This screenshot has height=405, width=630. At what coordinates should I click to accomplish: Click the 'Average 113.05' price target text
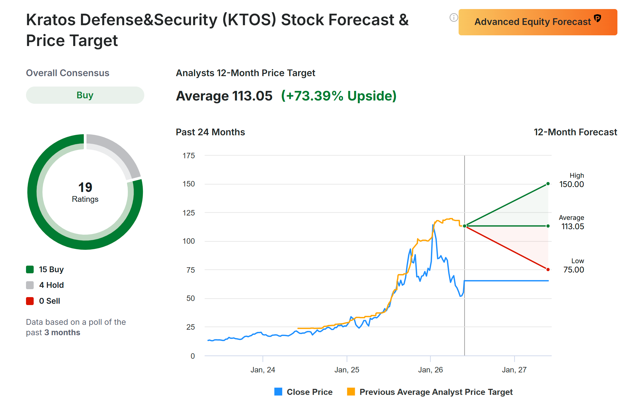tap(224, 96)
